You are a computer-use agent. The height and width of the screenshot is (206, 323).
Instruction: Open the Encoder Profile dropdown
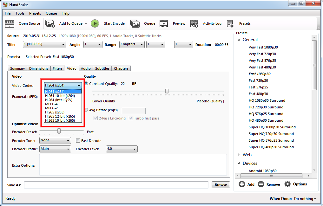55,149
